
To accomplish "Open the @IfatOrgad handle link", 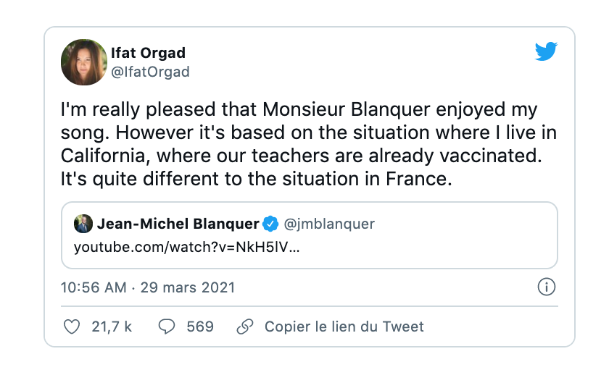I will (x=151, y=72).
